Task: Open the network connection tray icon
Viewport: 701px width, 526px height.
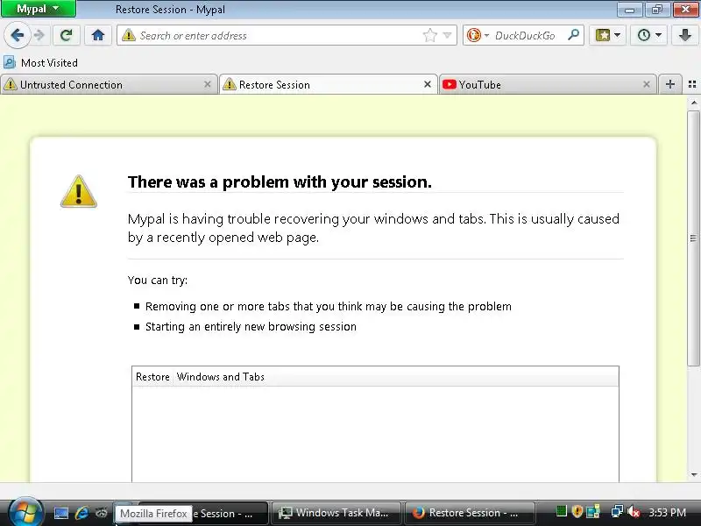Action: [x=617, y=511]
